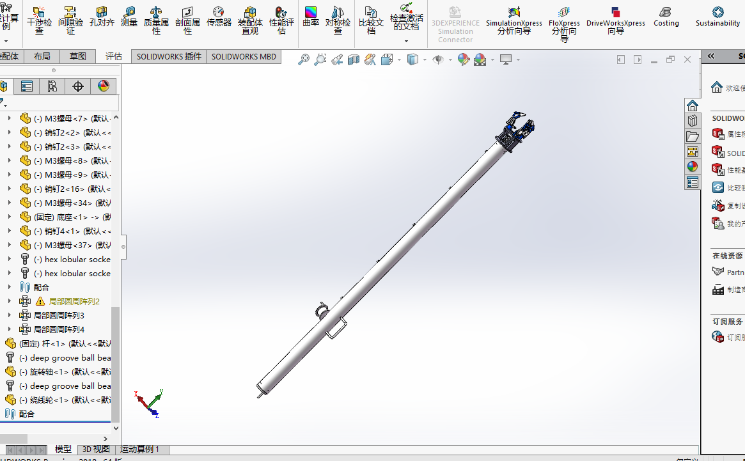The height and width of the screenshot is (461, 745).
Task: Open the SOLIDWORKS 插件 tab
Action: pos(169,56)
